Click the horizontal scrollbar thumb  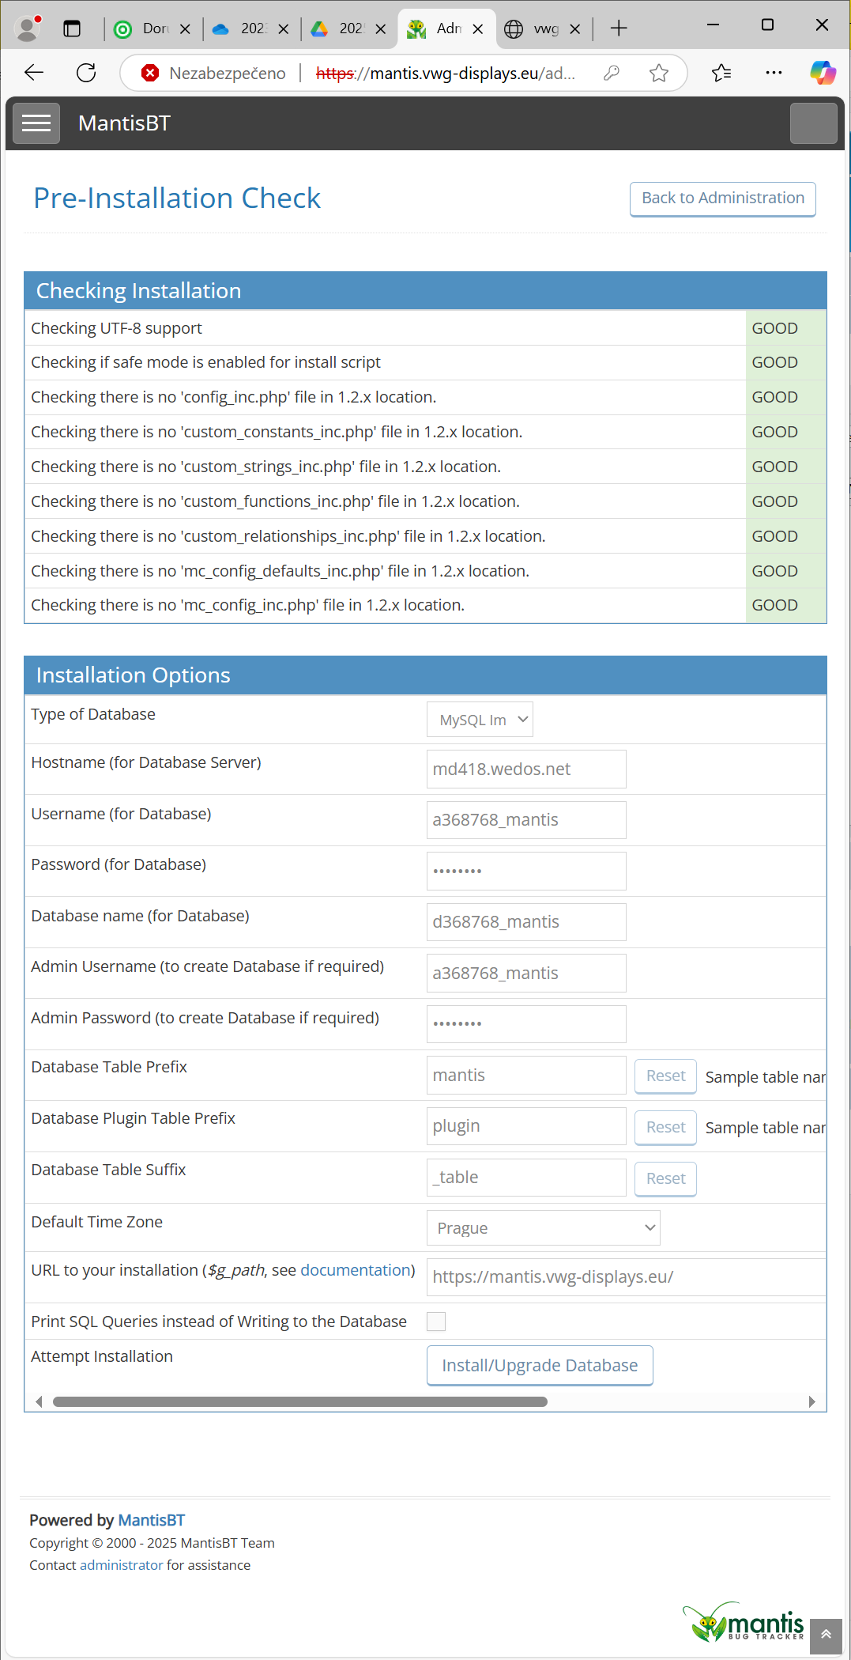tap(300, 1401)
